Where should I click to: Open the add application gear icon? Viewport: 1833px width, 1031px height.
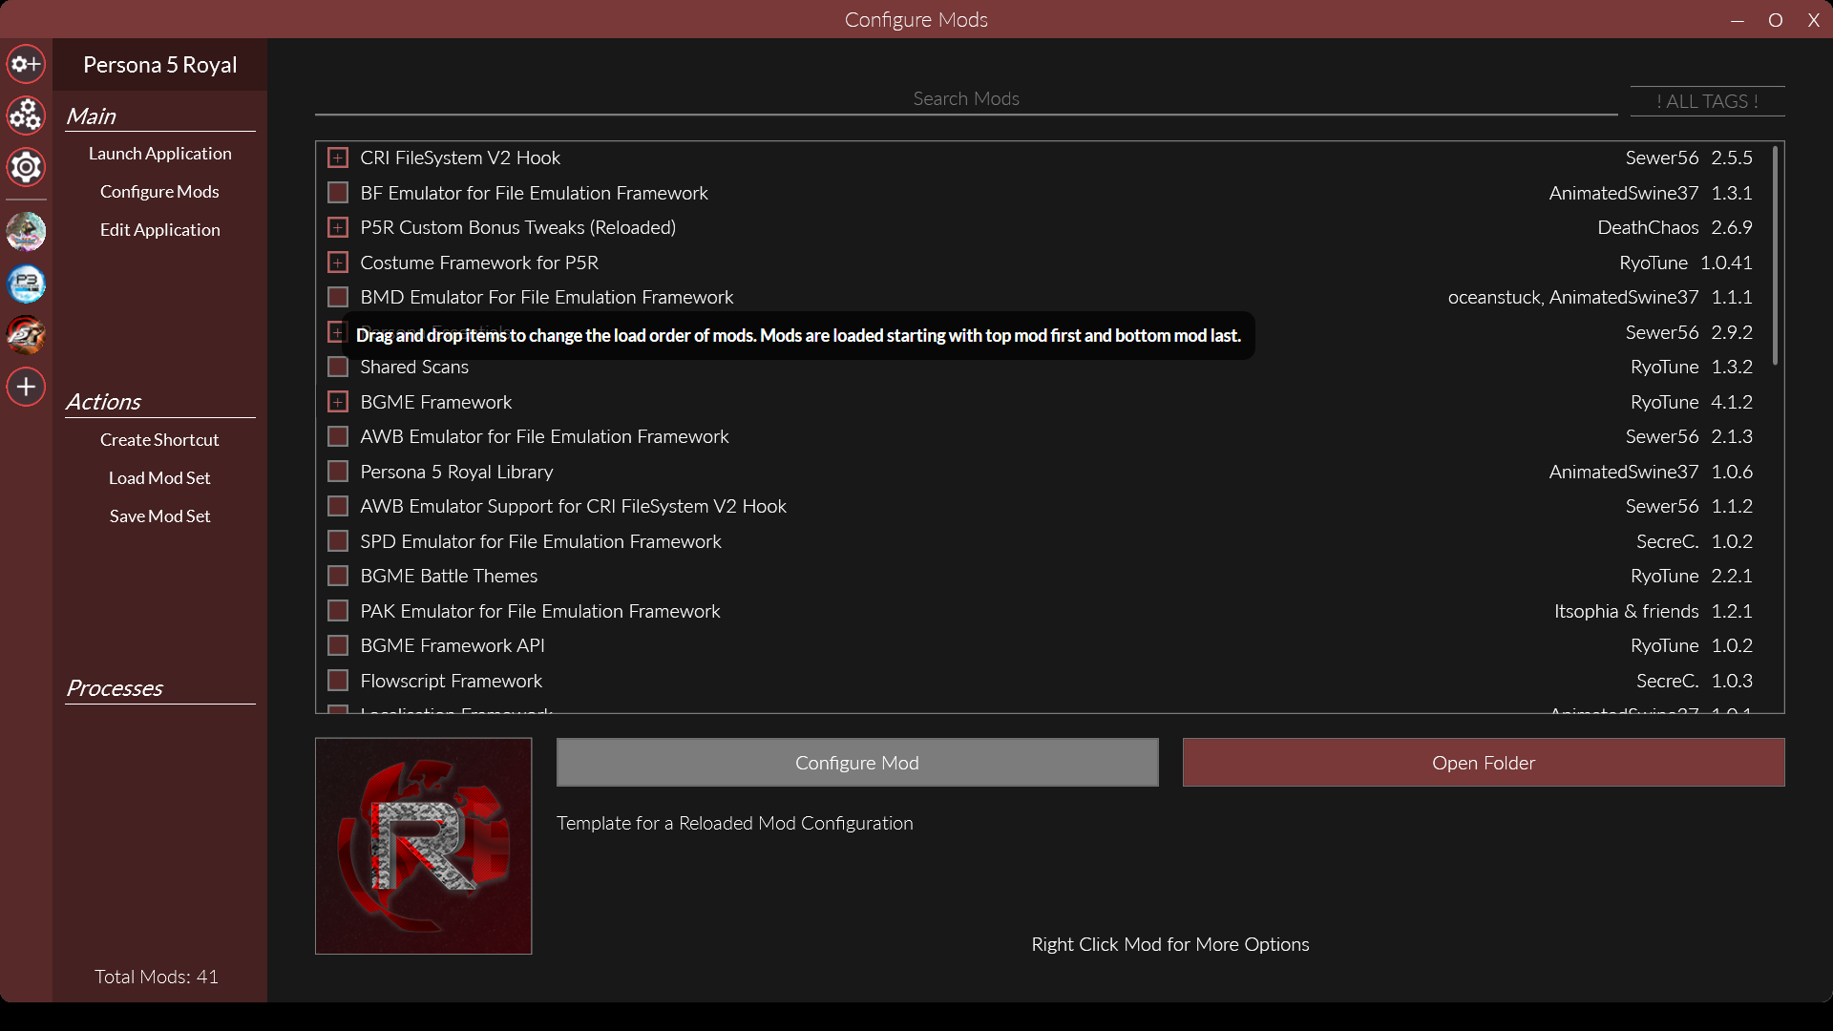(26, 64)
